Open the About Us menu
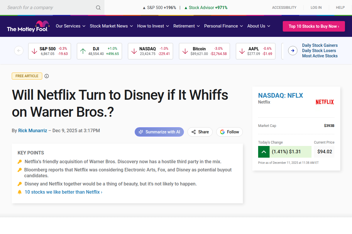Screen dimensions: 352x234 (x=258, y=26)
